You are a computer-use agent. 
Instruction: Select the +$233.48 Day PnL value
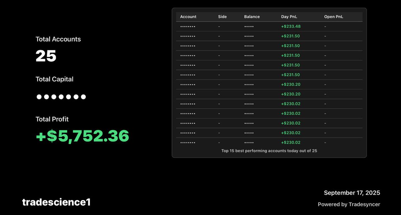click(291, 26)
